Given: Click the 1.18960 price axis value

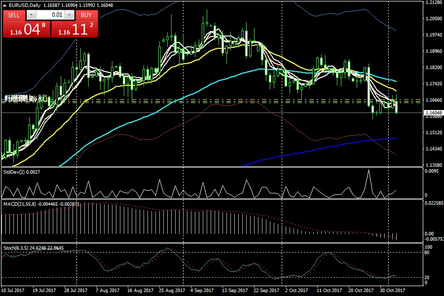Looking at the screenshot, I should (x=434, y=51).
